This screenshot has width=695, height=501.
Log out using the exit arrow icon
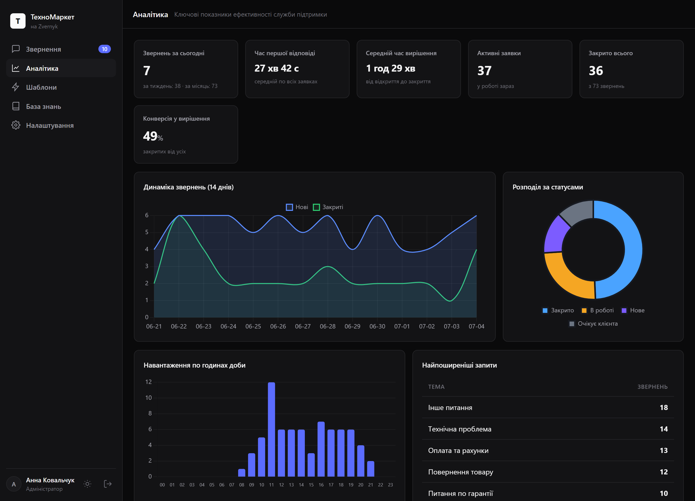click(x=108, y=484)
